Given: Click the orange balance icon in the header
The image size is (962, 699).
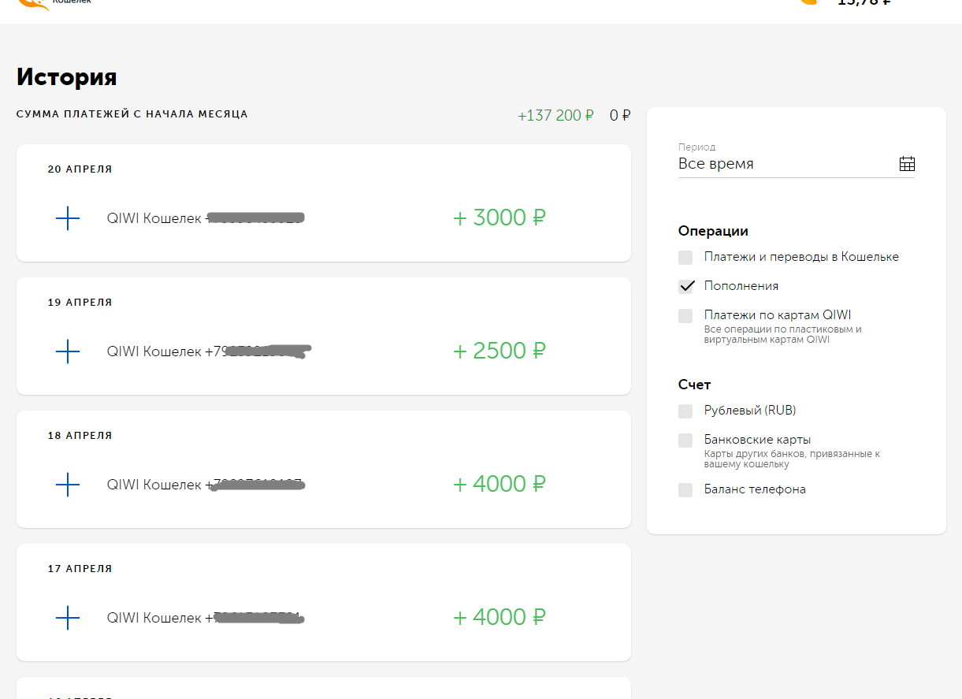Looking at the screenshot, I should click(x=810, y=2).
